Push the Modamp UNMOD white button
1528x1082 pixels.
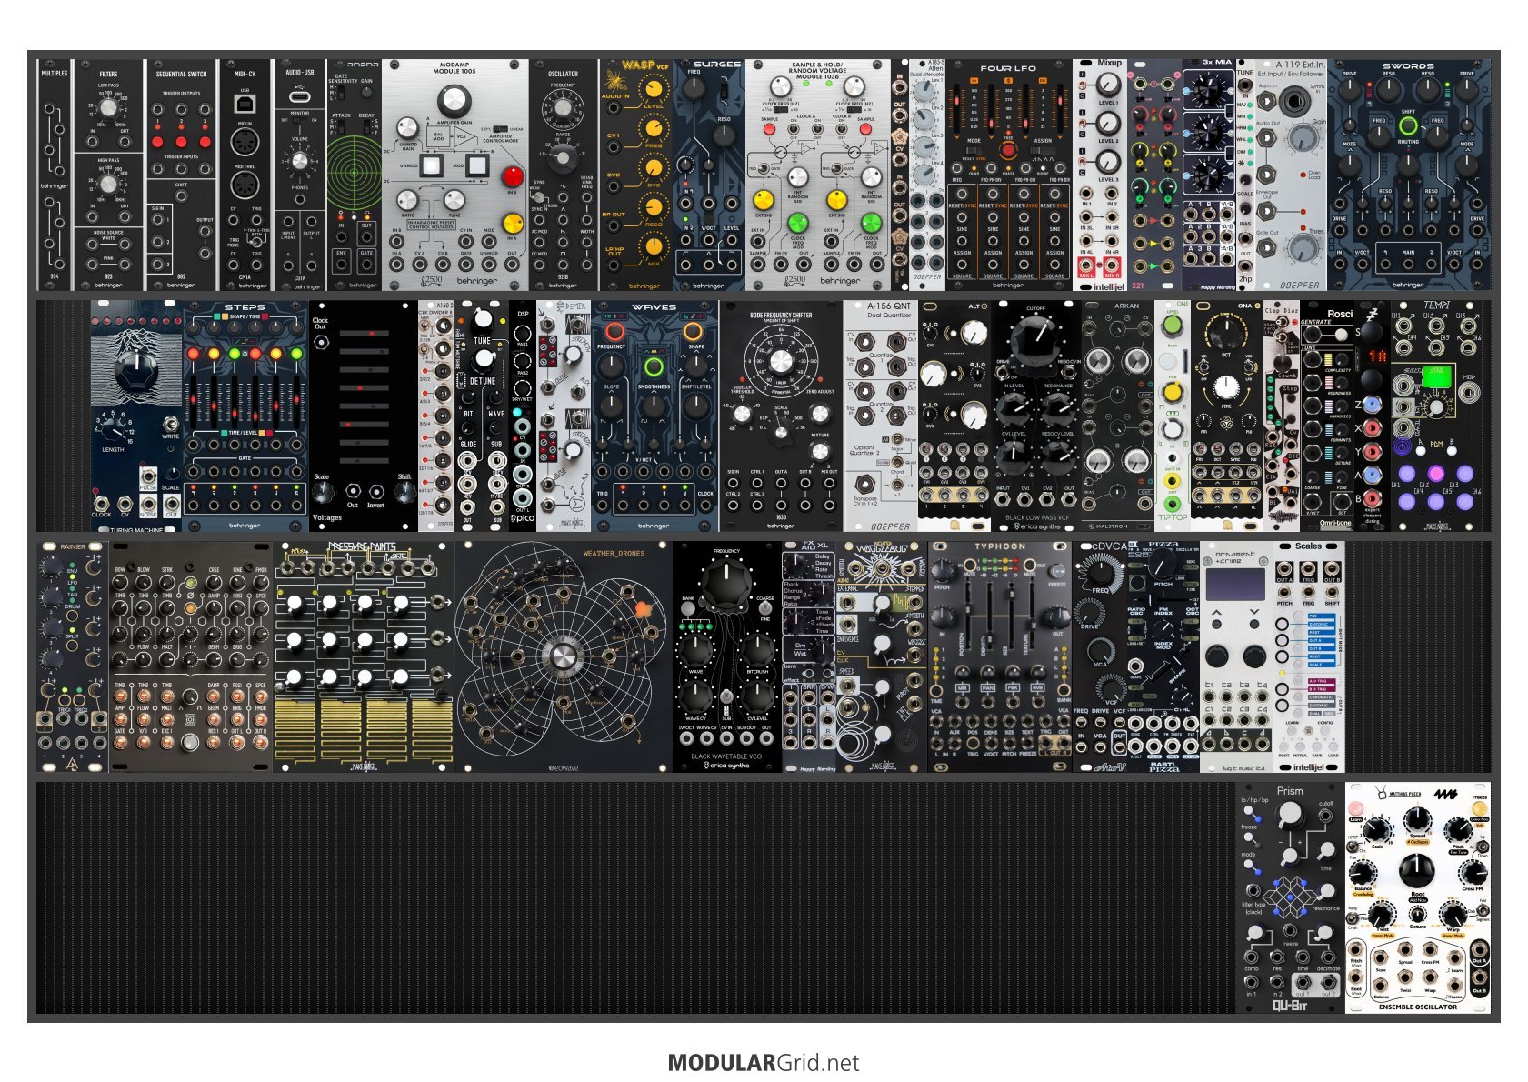(x=432, y=165)
